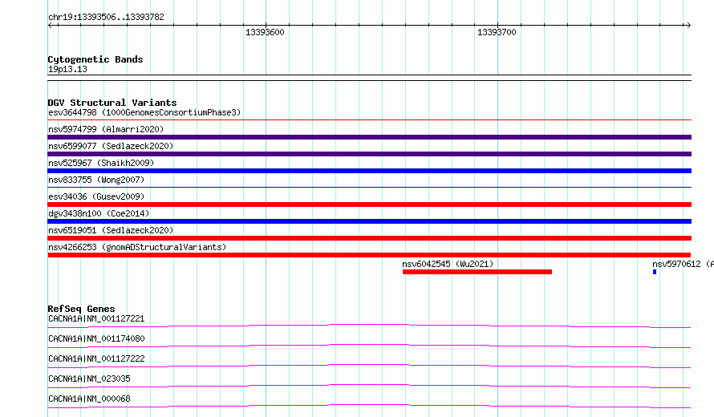Click the thin blue nsv833755 variant line
The image size is (714, 417).
[369, 187]
